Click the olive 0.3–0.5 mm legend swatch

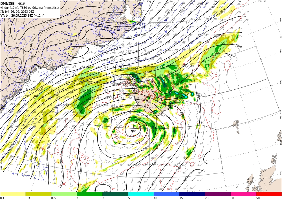pos(38,194)
